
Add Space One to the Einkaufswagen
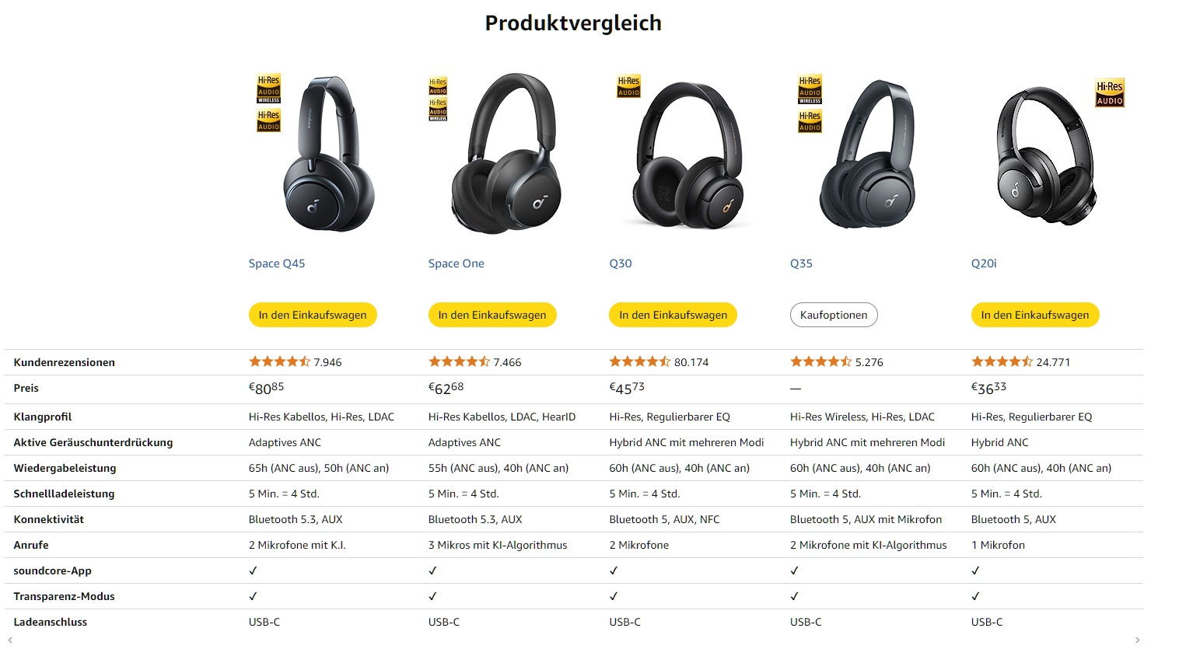pos(492,315)
